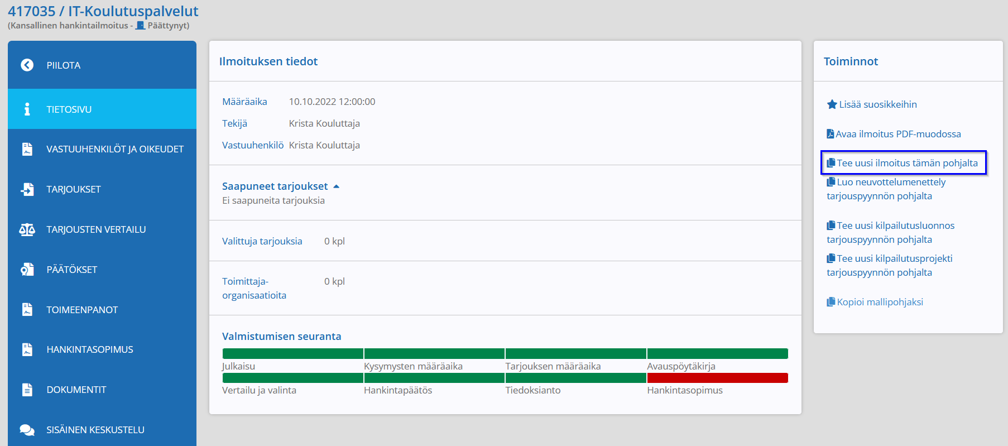Viewport: 1008px width, 446px height.
Task: Click the 0 kpl value beside Valittuja tarjouksia
Action: (x=334, y=241)
